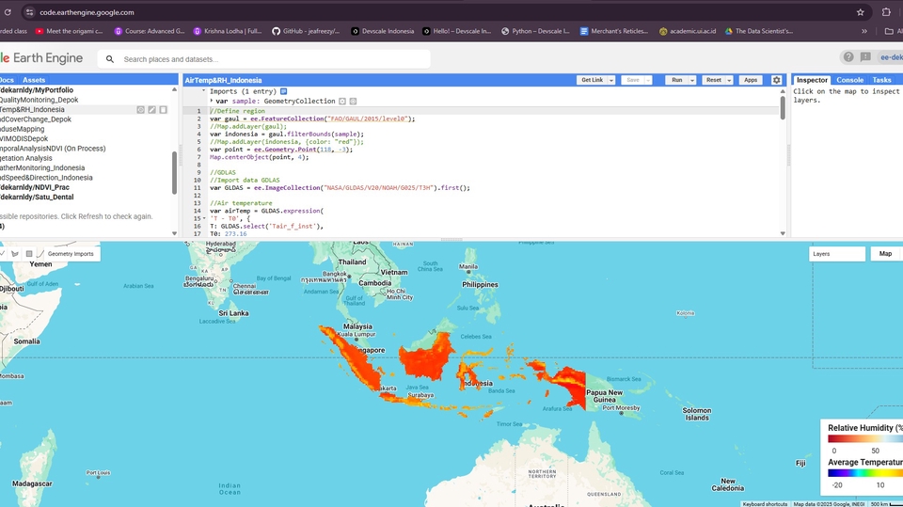Open the Assets tab
Viewport: 903px width, 507px height.
[x=34, y=80]
